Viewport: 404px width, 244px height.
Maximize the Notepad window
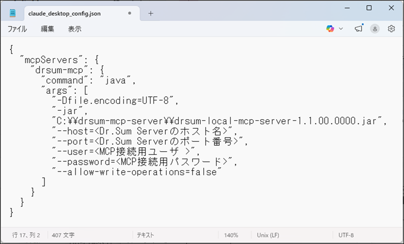click(369, 8)
